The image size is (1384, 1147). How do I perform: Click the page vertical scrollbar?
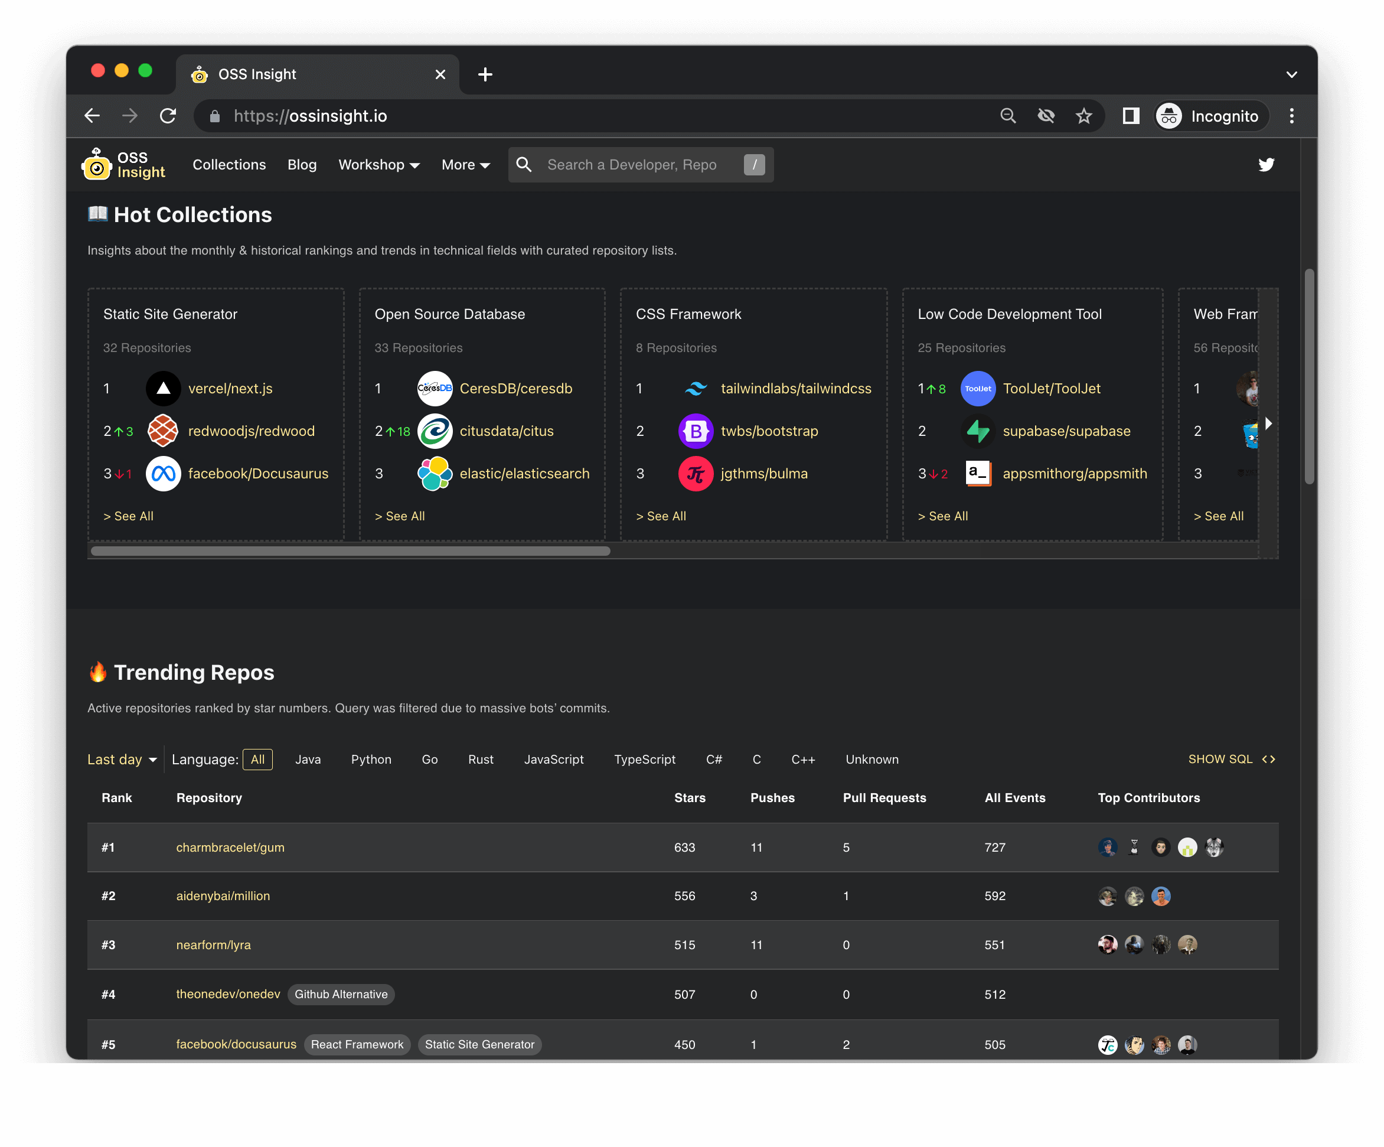point(1308,377)
